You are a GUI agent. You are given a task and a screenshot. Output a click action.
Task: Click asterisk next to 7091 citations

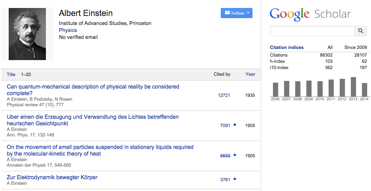[x=235, y=125]
